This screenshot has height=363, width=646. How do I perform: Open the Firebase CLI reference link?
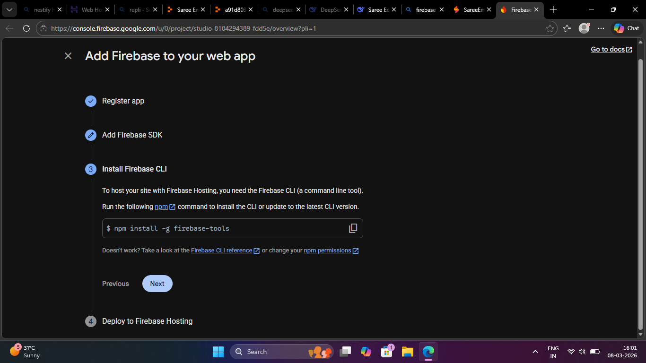(x=221, y=251)
